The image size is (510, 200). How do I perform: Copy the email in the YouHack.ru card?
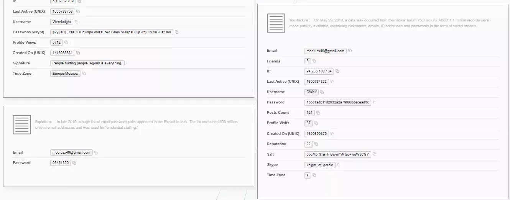(350, 51)
